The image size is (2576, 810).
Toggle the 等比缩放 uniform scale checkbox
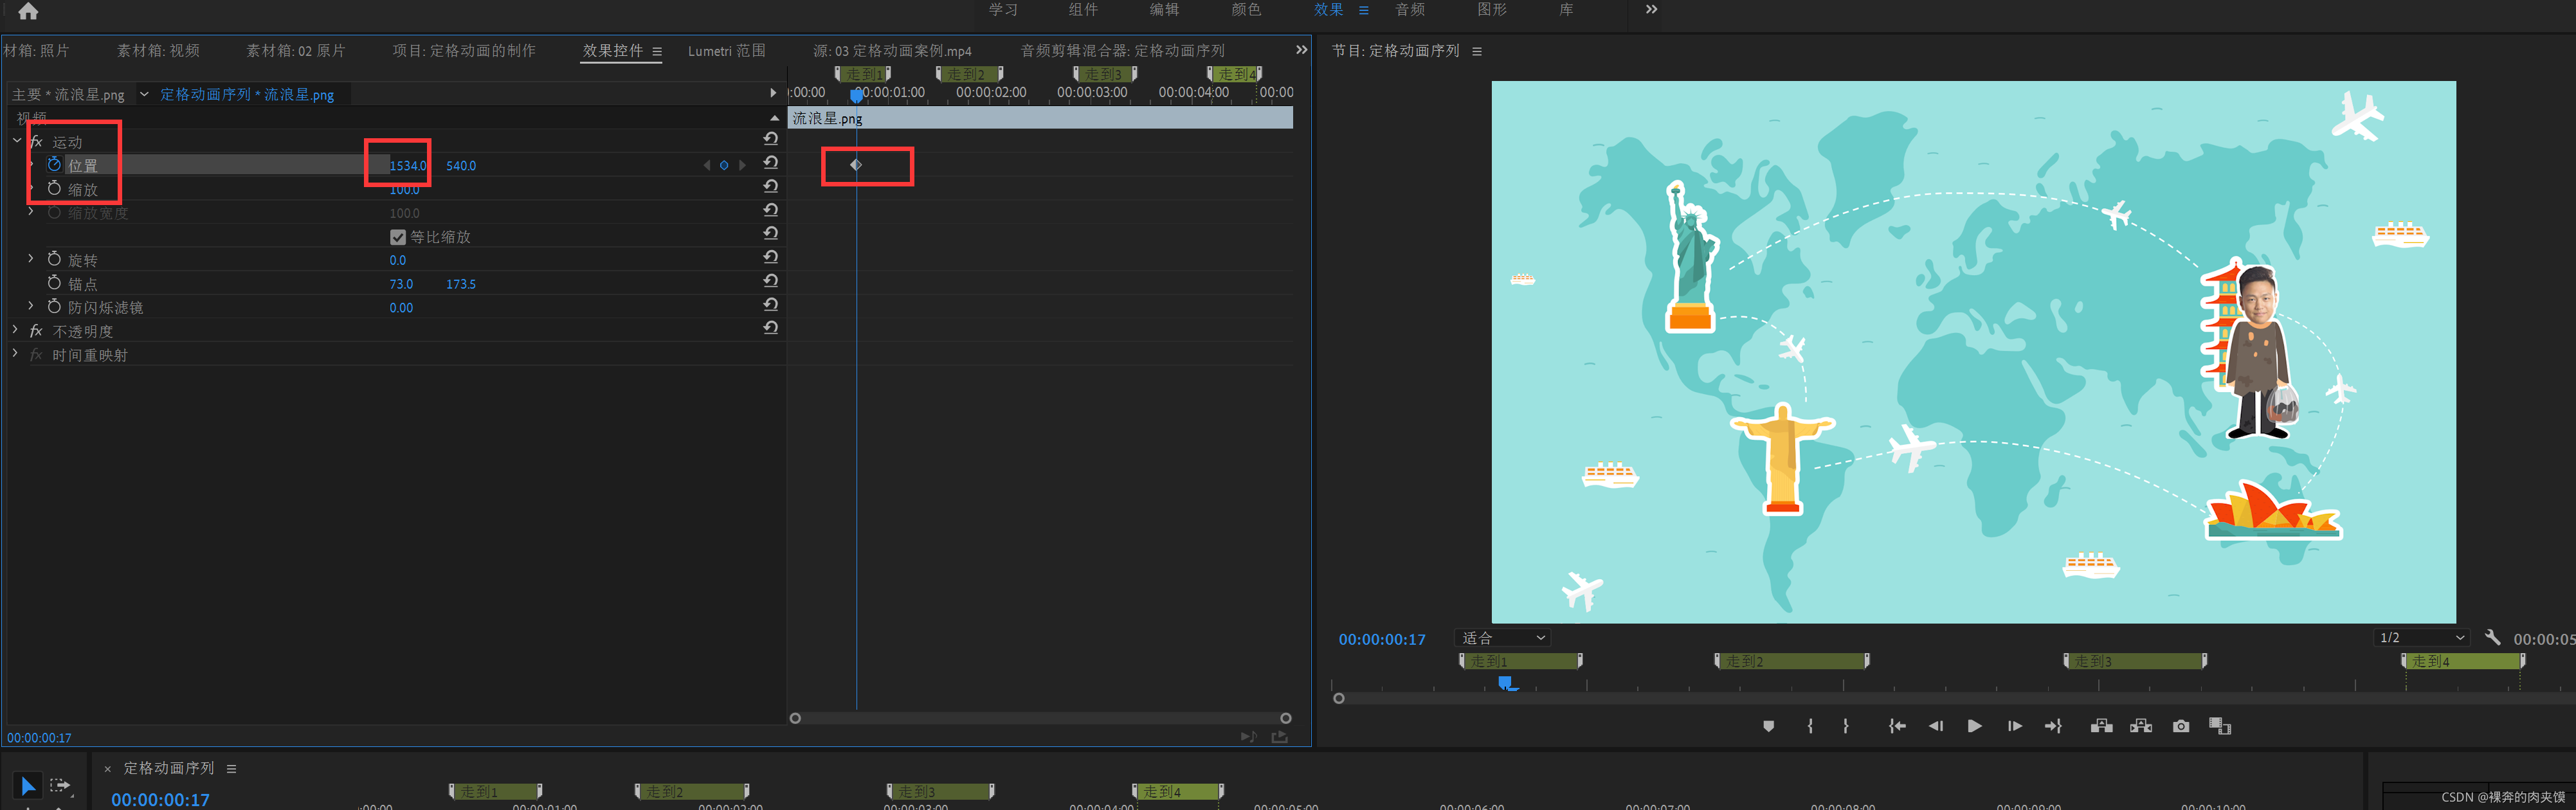pyautogui.click(x=398, y=237)
